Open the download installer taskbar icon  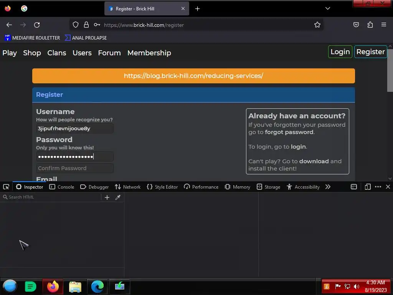(x=120, y=286)
